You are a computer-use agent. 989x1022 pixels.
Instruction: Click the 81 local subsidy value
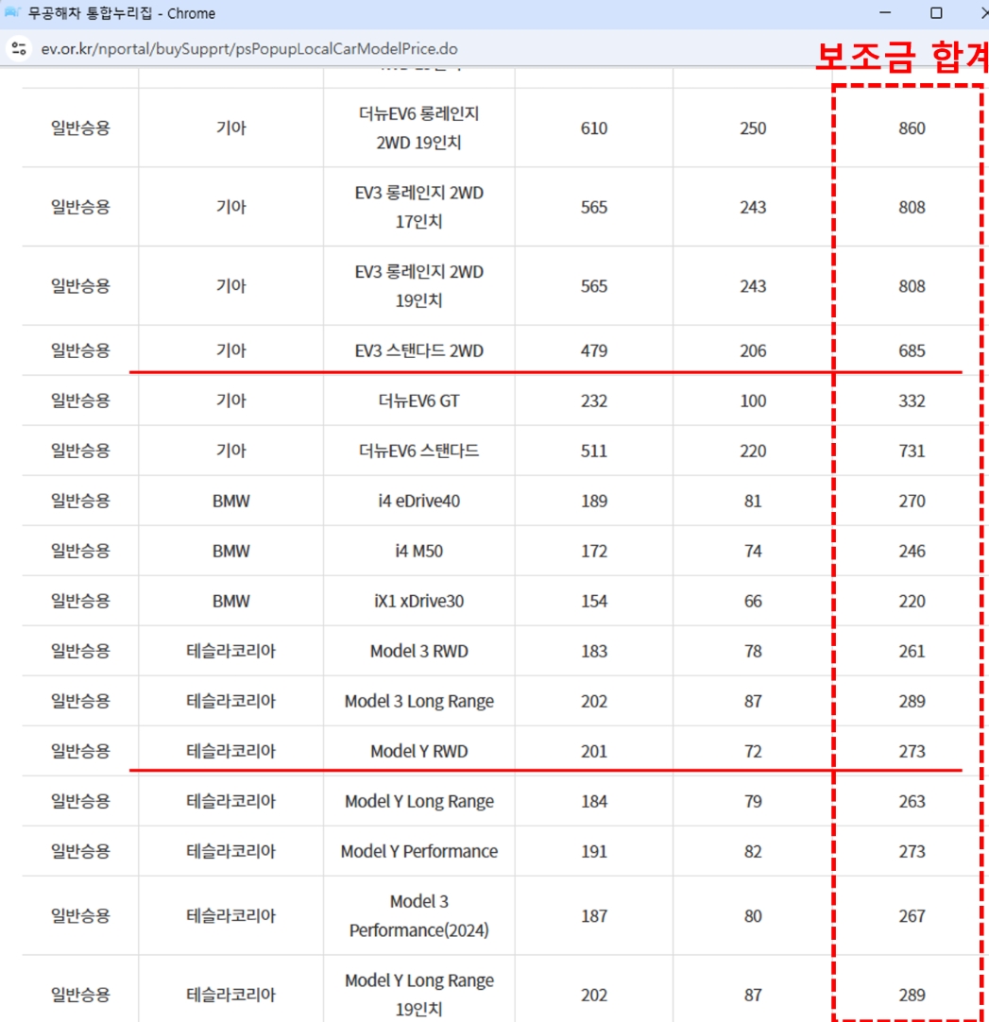coord(753,502)
